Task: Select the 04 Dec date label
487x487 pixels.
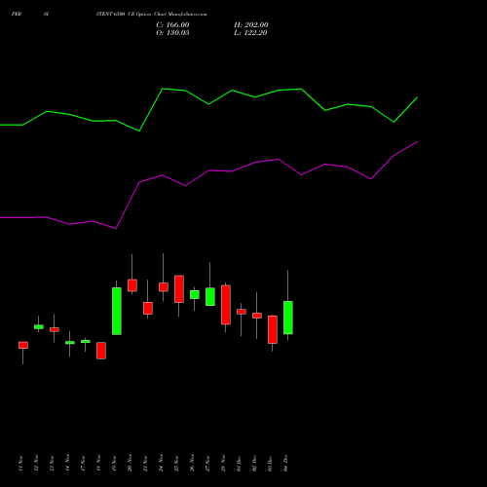Action: (x=285, y=463)
